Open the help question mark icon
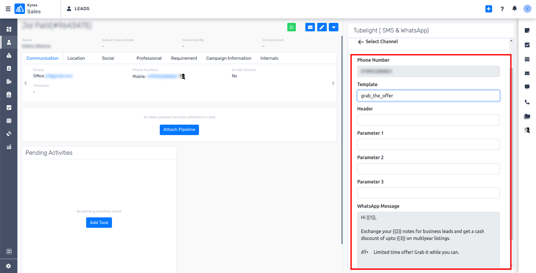Image resolution: width=536 pixels, height=273 pixels. coord(502,9)
